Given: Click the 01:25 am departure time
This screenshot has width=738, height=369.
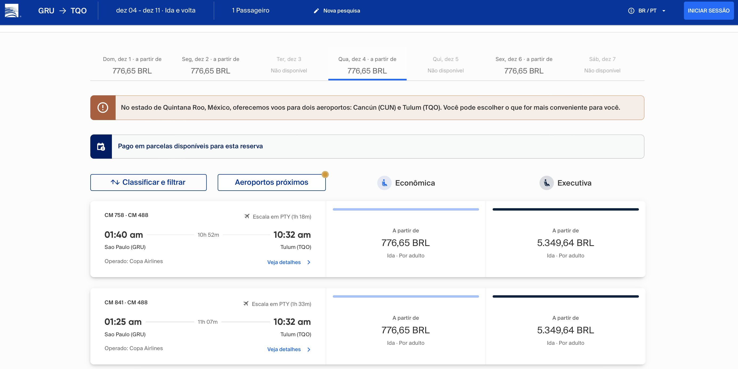Looking at the screenshot, I should [x=123, y=322].
